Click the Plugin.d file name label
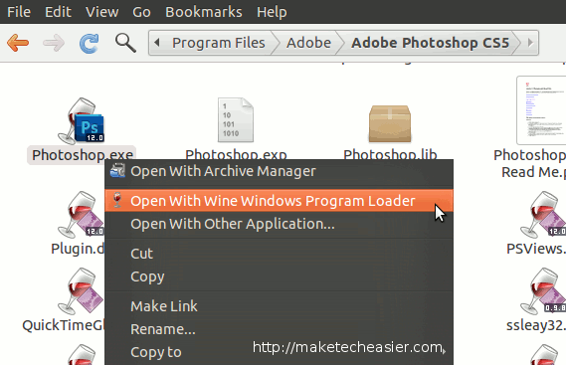This screenshot has width=566, height=365. [x=78, y=249]
